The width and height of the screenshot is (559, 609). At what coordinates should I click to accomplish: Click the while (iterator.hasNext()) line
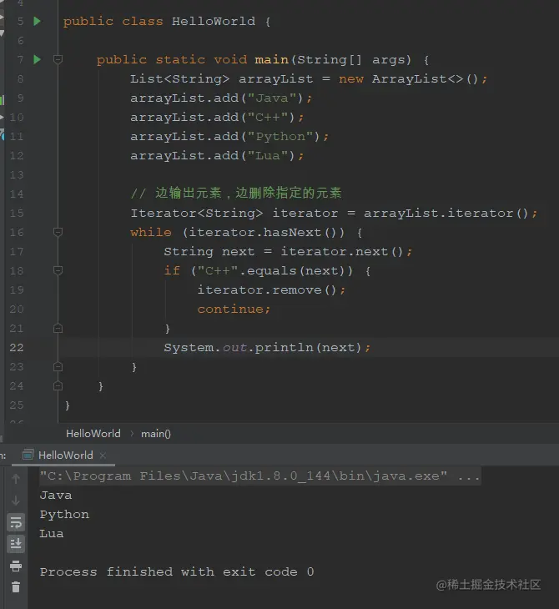pos(246,232)
